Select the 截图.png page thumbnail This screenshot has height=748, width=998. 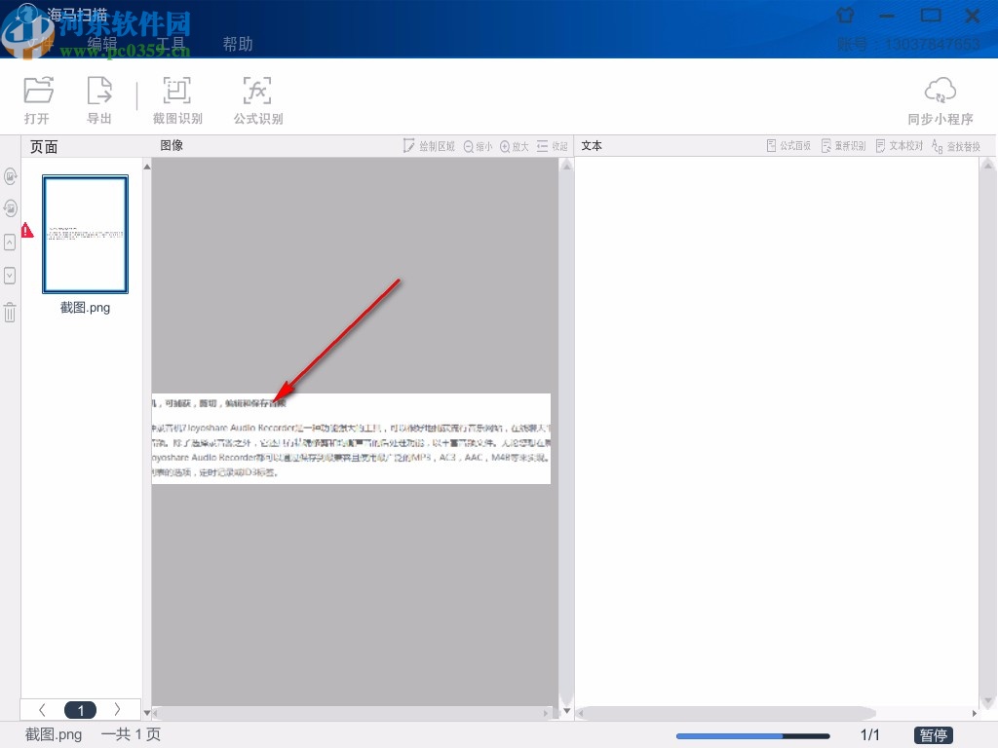[86, 234]
